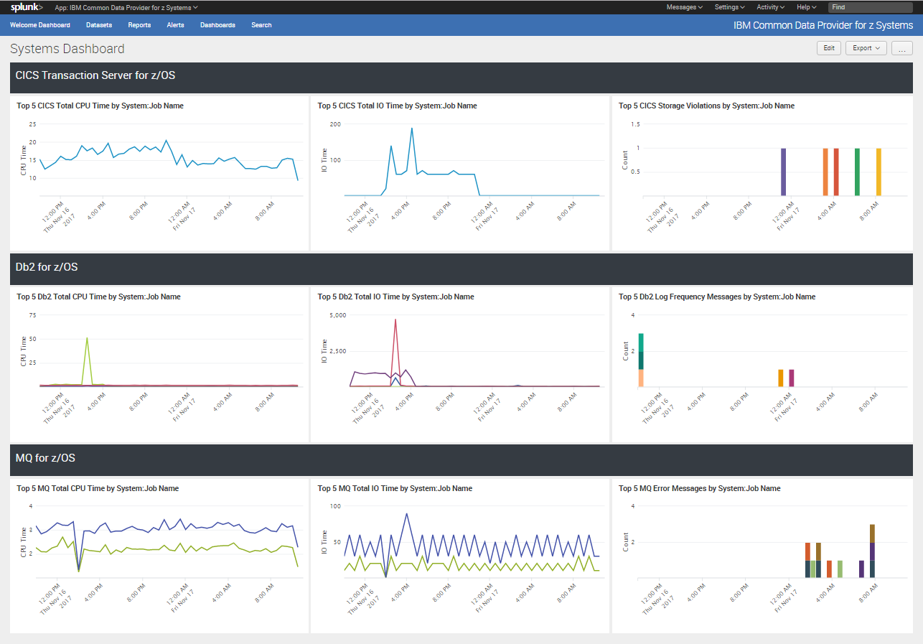Open the Alerts tab
Viewport: 923px width, 644px height.
pyautogui.click(x=175, y=25)
